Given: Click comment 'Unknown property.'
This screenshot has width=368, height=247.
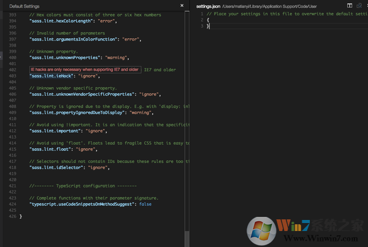Looking at the screenshot, I should [53, 52].
